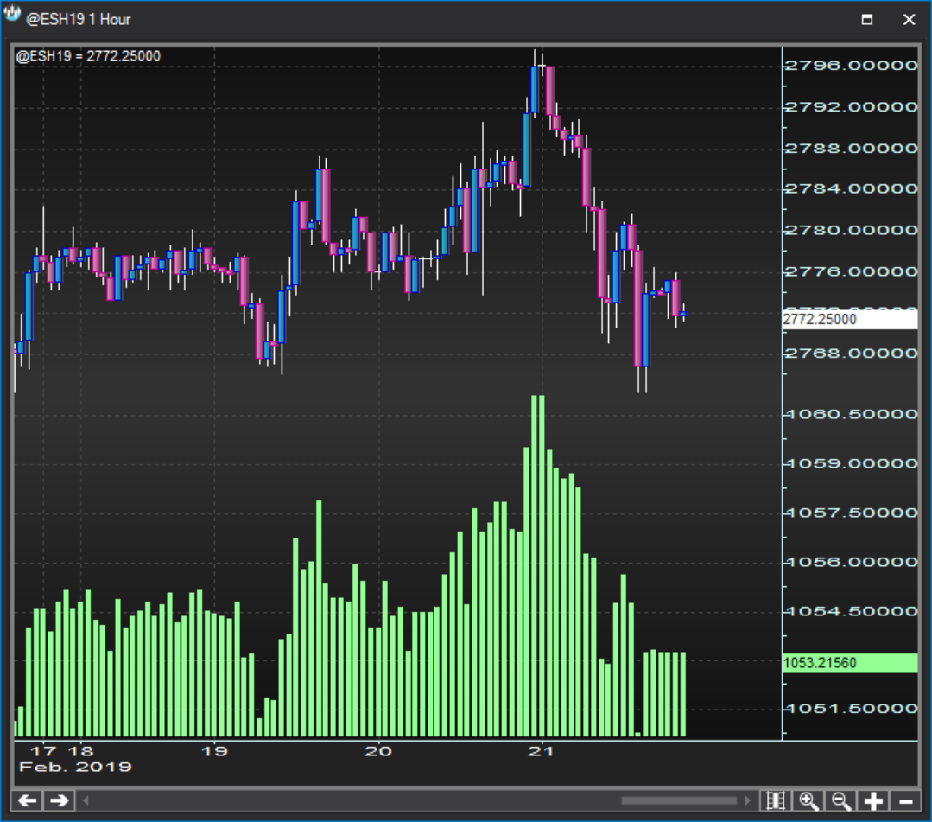
Task: Click the horizontal scrollbar right arrow
Action: 747,800
